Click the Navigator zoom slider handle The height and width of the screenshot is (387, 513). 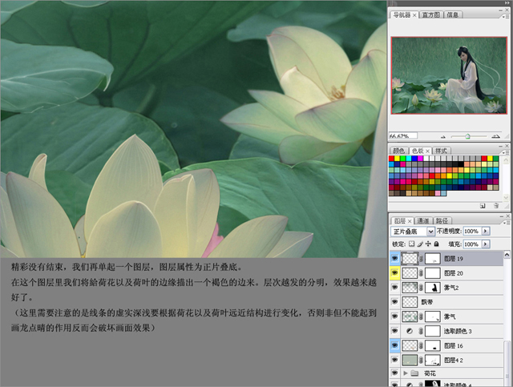468,136
